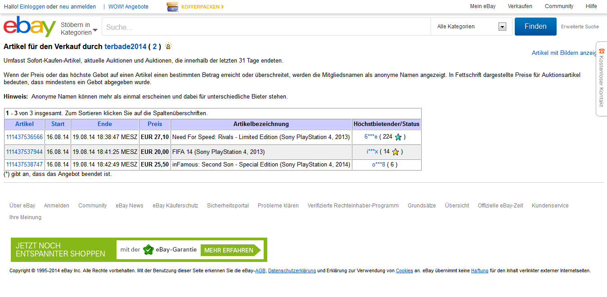Open WOW! Angebote link
Image resolution: width=607 pixels, height=297 pixels.
coord(128,7)
